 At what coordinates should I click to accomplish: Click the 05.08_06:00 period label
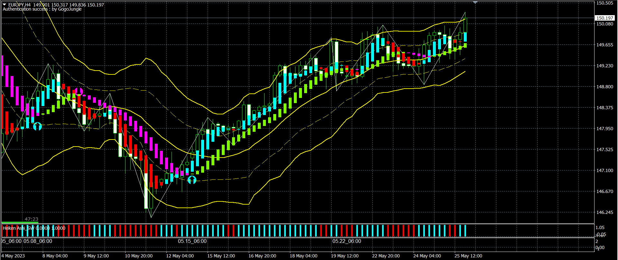[38, 241]
